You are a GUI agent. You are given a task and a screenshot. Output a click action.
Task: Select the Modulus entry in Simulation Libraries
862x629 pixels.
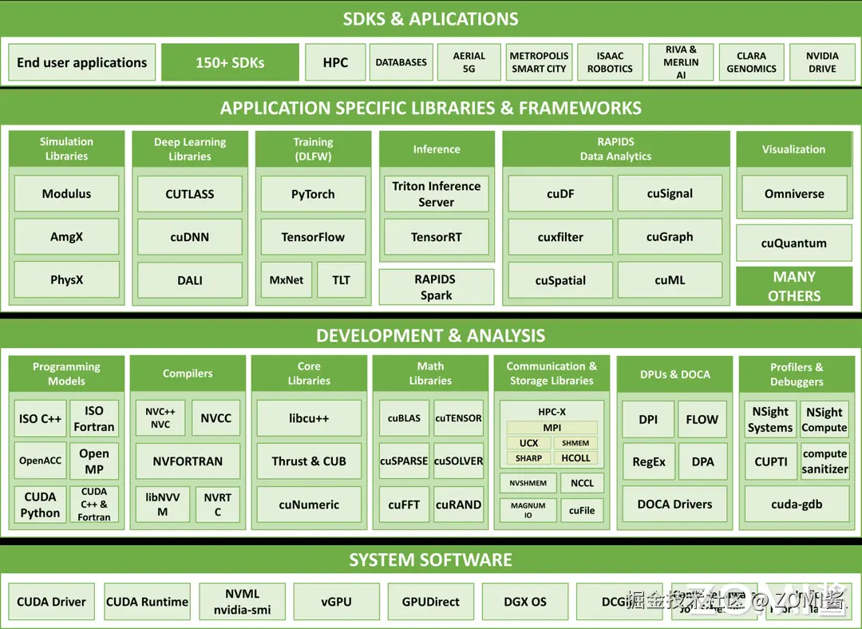[66, 193]
